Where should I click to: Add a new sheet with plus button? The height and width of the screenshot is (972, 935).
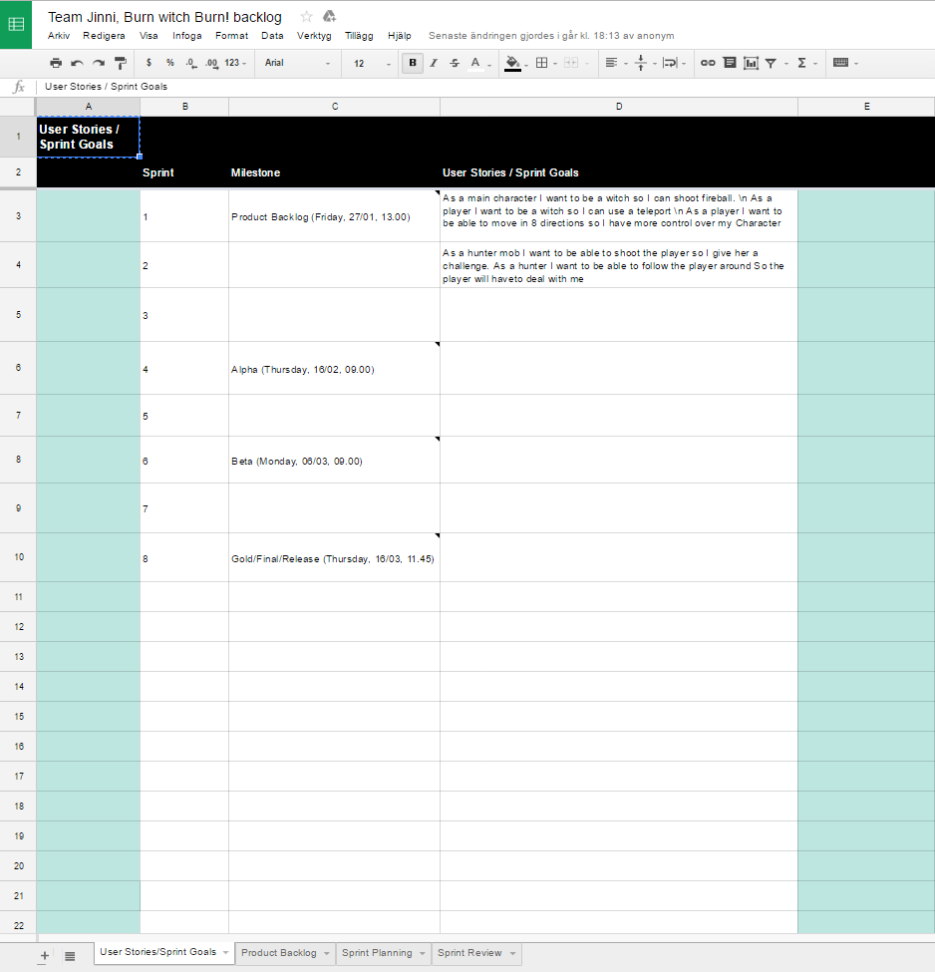click(44, 956)
